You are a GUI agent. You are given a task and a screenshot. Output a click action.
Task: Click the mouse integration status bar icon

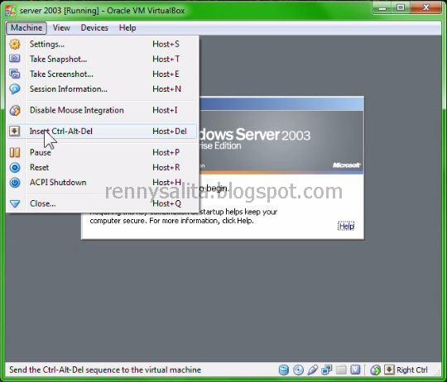point(376,370)
